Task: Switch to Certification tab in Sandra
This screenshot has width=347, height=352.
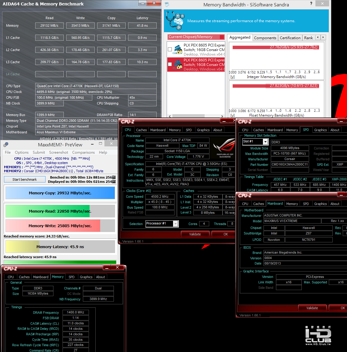Action: (290, 38)
